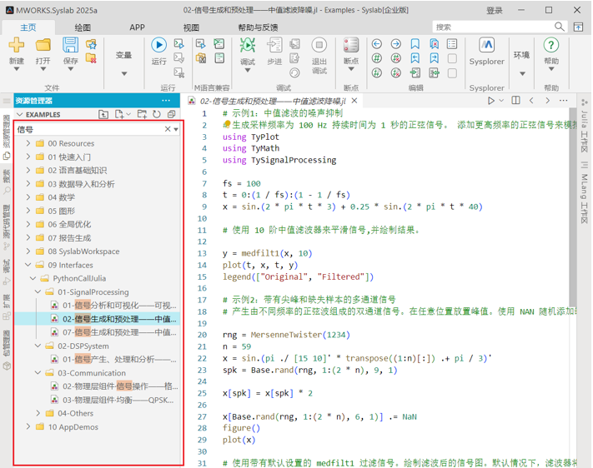Switch to the 帮助与反馈 ribbon tab
Image resolution: width=593 pixels, height=468 pixels.
pos(258,27)
